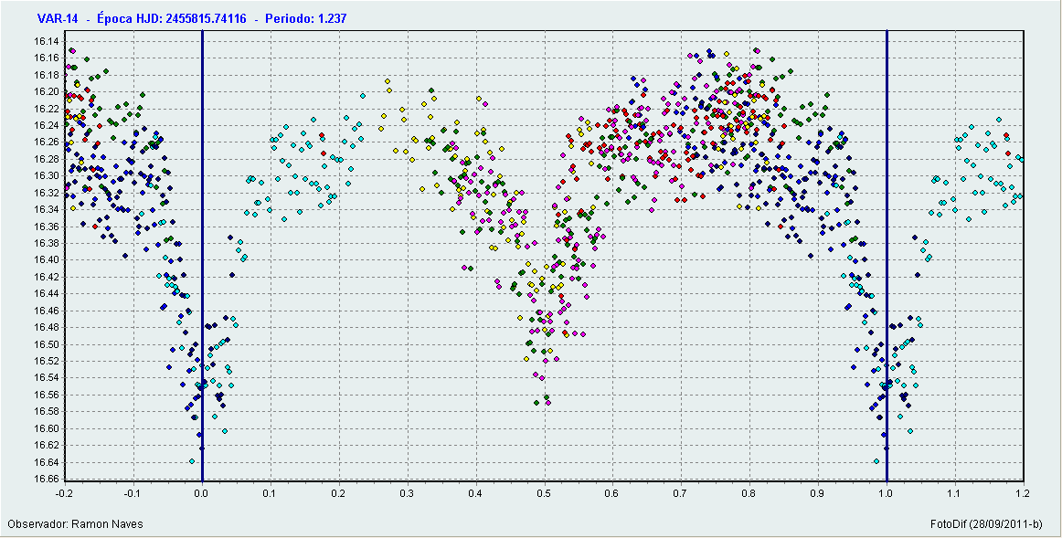The image size is (1062, 538).
Task: Click the 0.3 x-axis label
Action: pyautogui.click(x=407, y=494)
